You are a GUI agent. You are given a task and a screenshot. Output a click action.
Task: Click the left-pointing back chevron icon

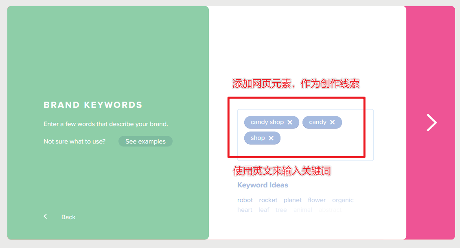[x=45, y=216]
